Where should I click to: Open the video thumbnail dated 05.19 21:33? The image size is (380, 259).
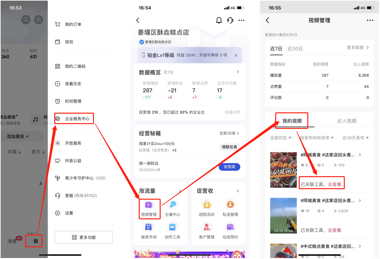click(283, 170)
